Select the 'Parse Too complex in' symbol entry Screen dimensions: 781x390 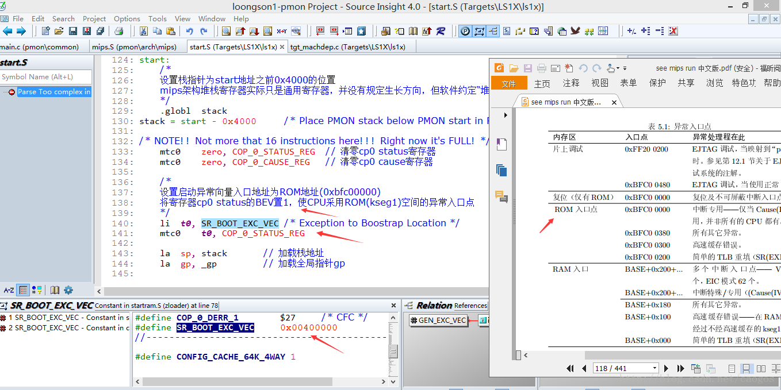tap(53, 92)
